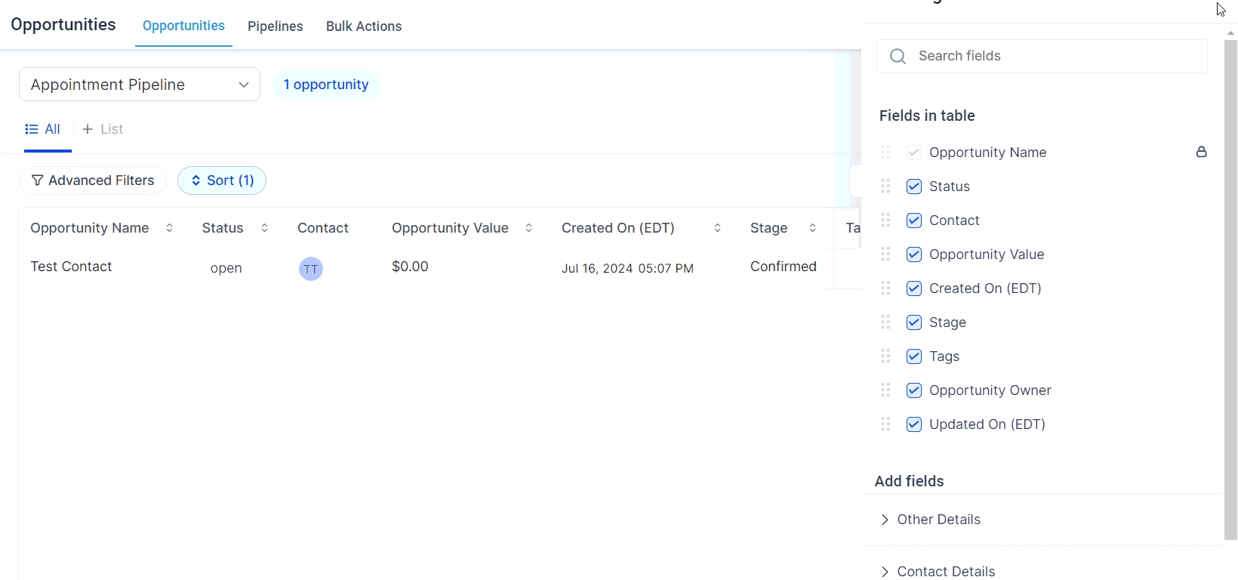The width and height of the screenshot is (1238, 580).
Task: Open the Bulk Actions tab
Action: (364, 26)
